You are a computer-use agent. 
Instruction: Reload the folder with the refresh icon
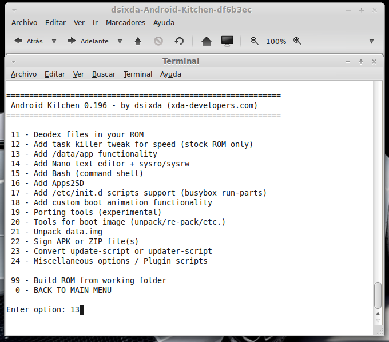pyautogui.click(x=179, y=41)
